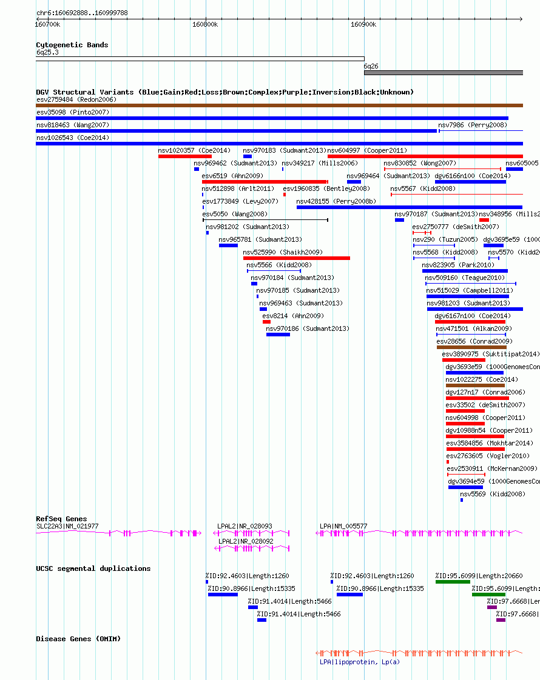The height and width of the screenshot is (680, 540).
Task: Select the red nsv1020357 (Coe2014) loss bar
Action: 185,156
